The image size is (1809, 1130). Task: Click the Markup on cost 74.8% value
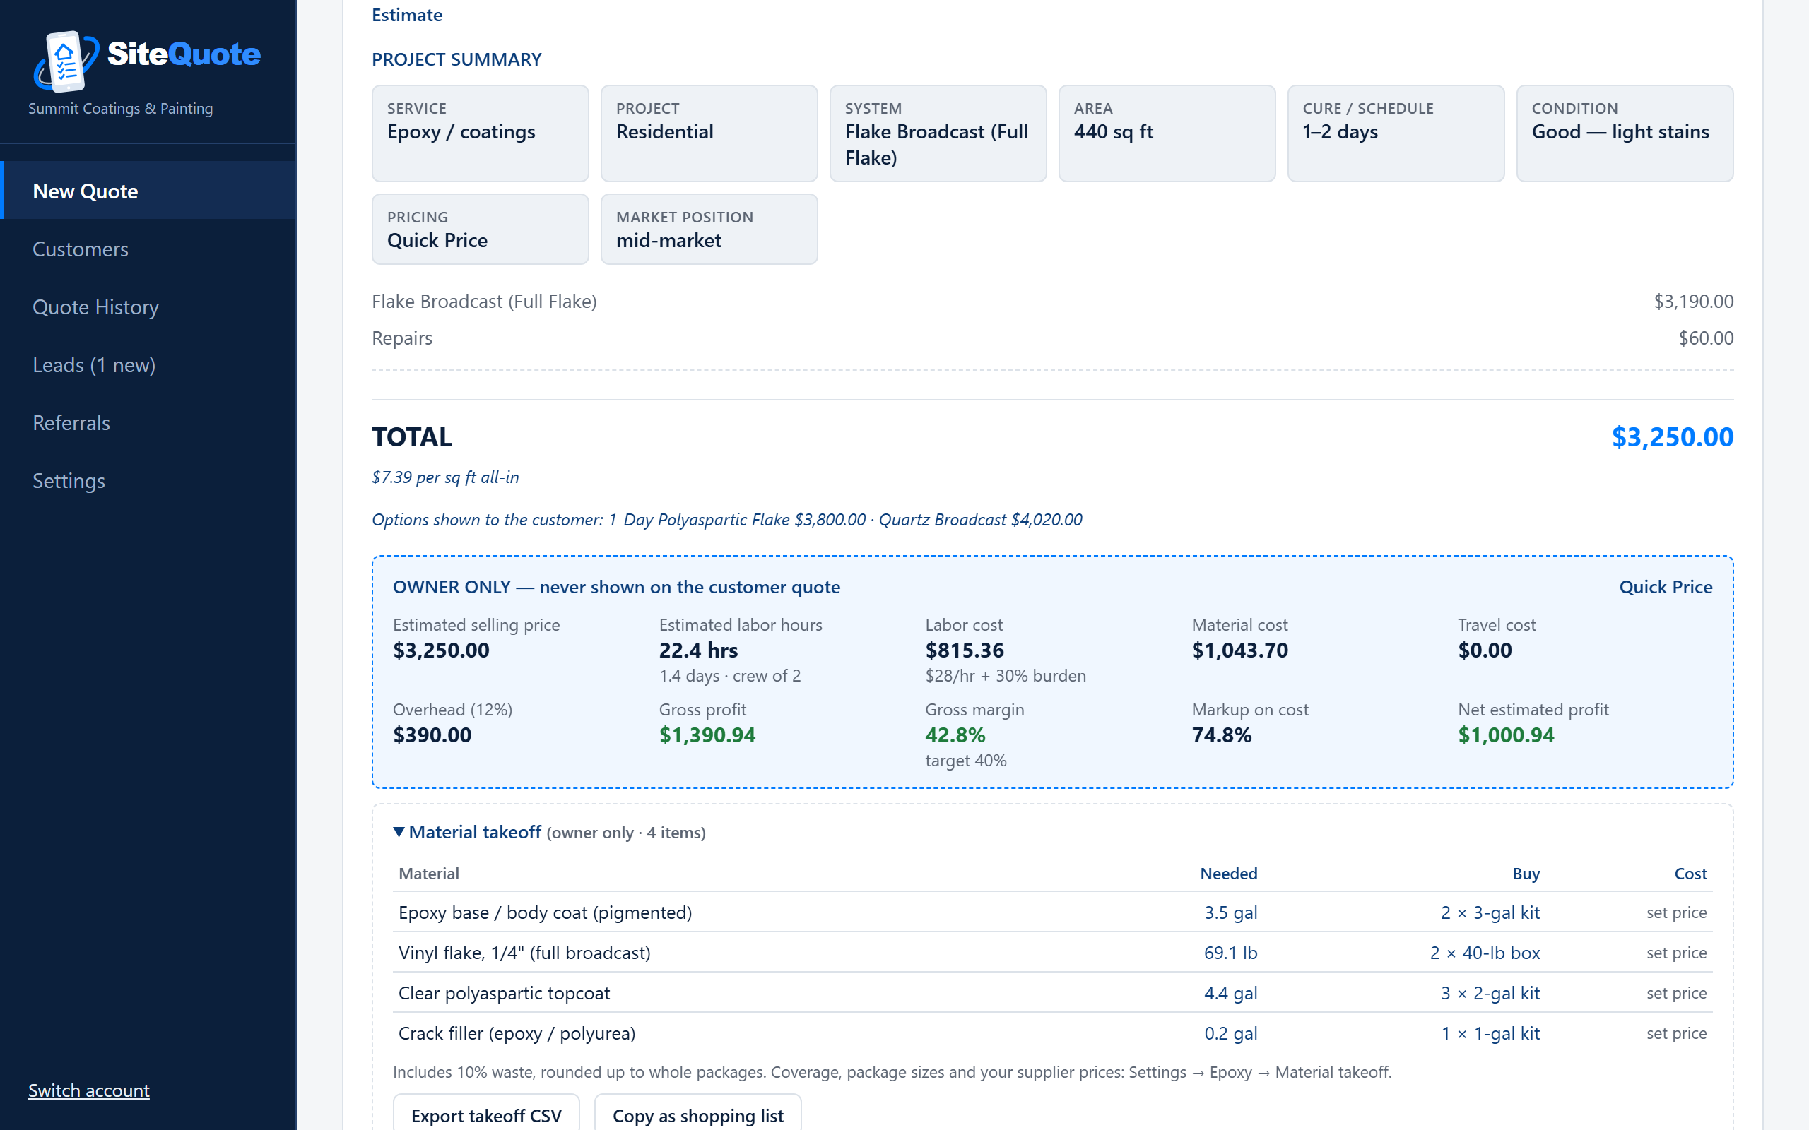point(1222,734)
